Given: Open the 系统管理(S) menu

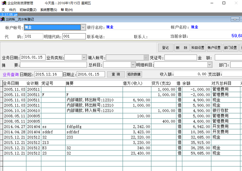Looking at the screenshot, I should point(48,10).
